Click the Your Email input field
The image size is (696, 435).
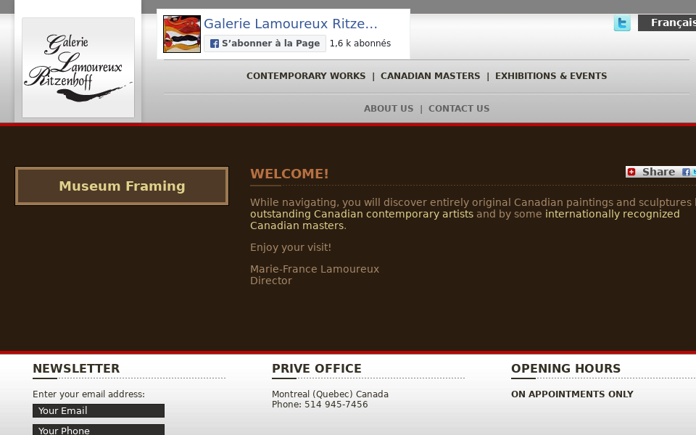tap(98, 410)
